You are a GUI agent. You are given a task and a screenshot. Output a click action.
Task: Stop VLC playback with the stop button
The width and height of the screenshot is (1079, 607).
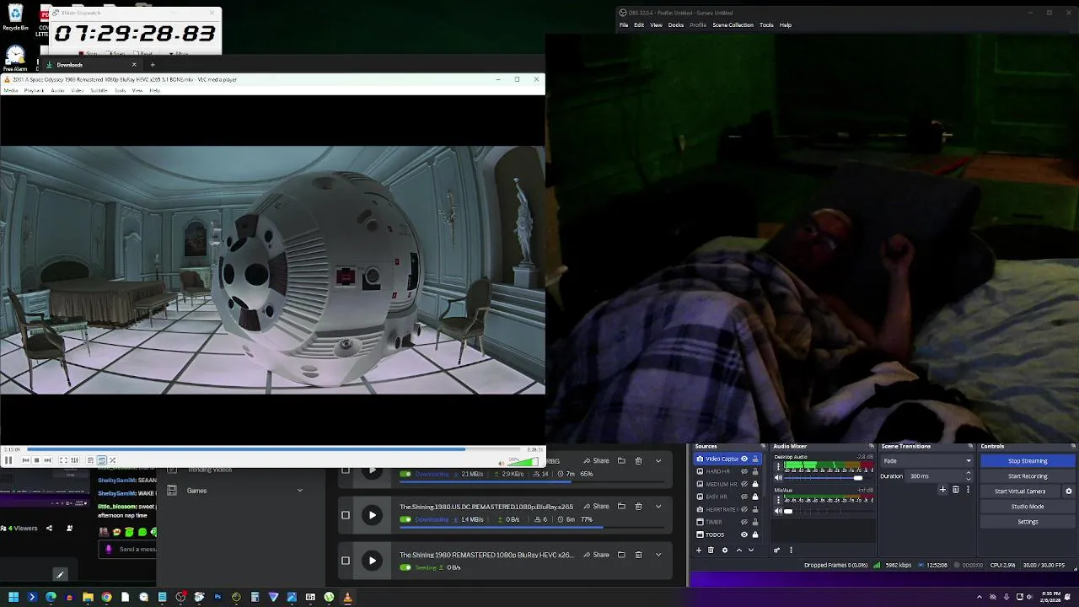(36, 460)
